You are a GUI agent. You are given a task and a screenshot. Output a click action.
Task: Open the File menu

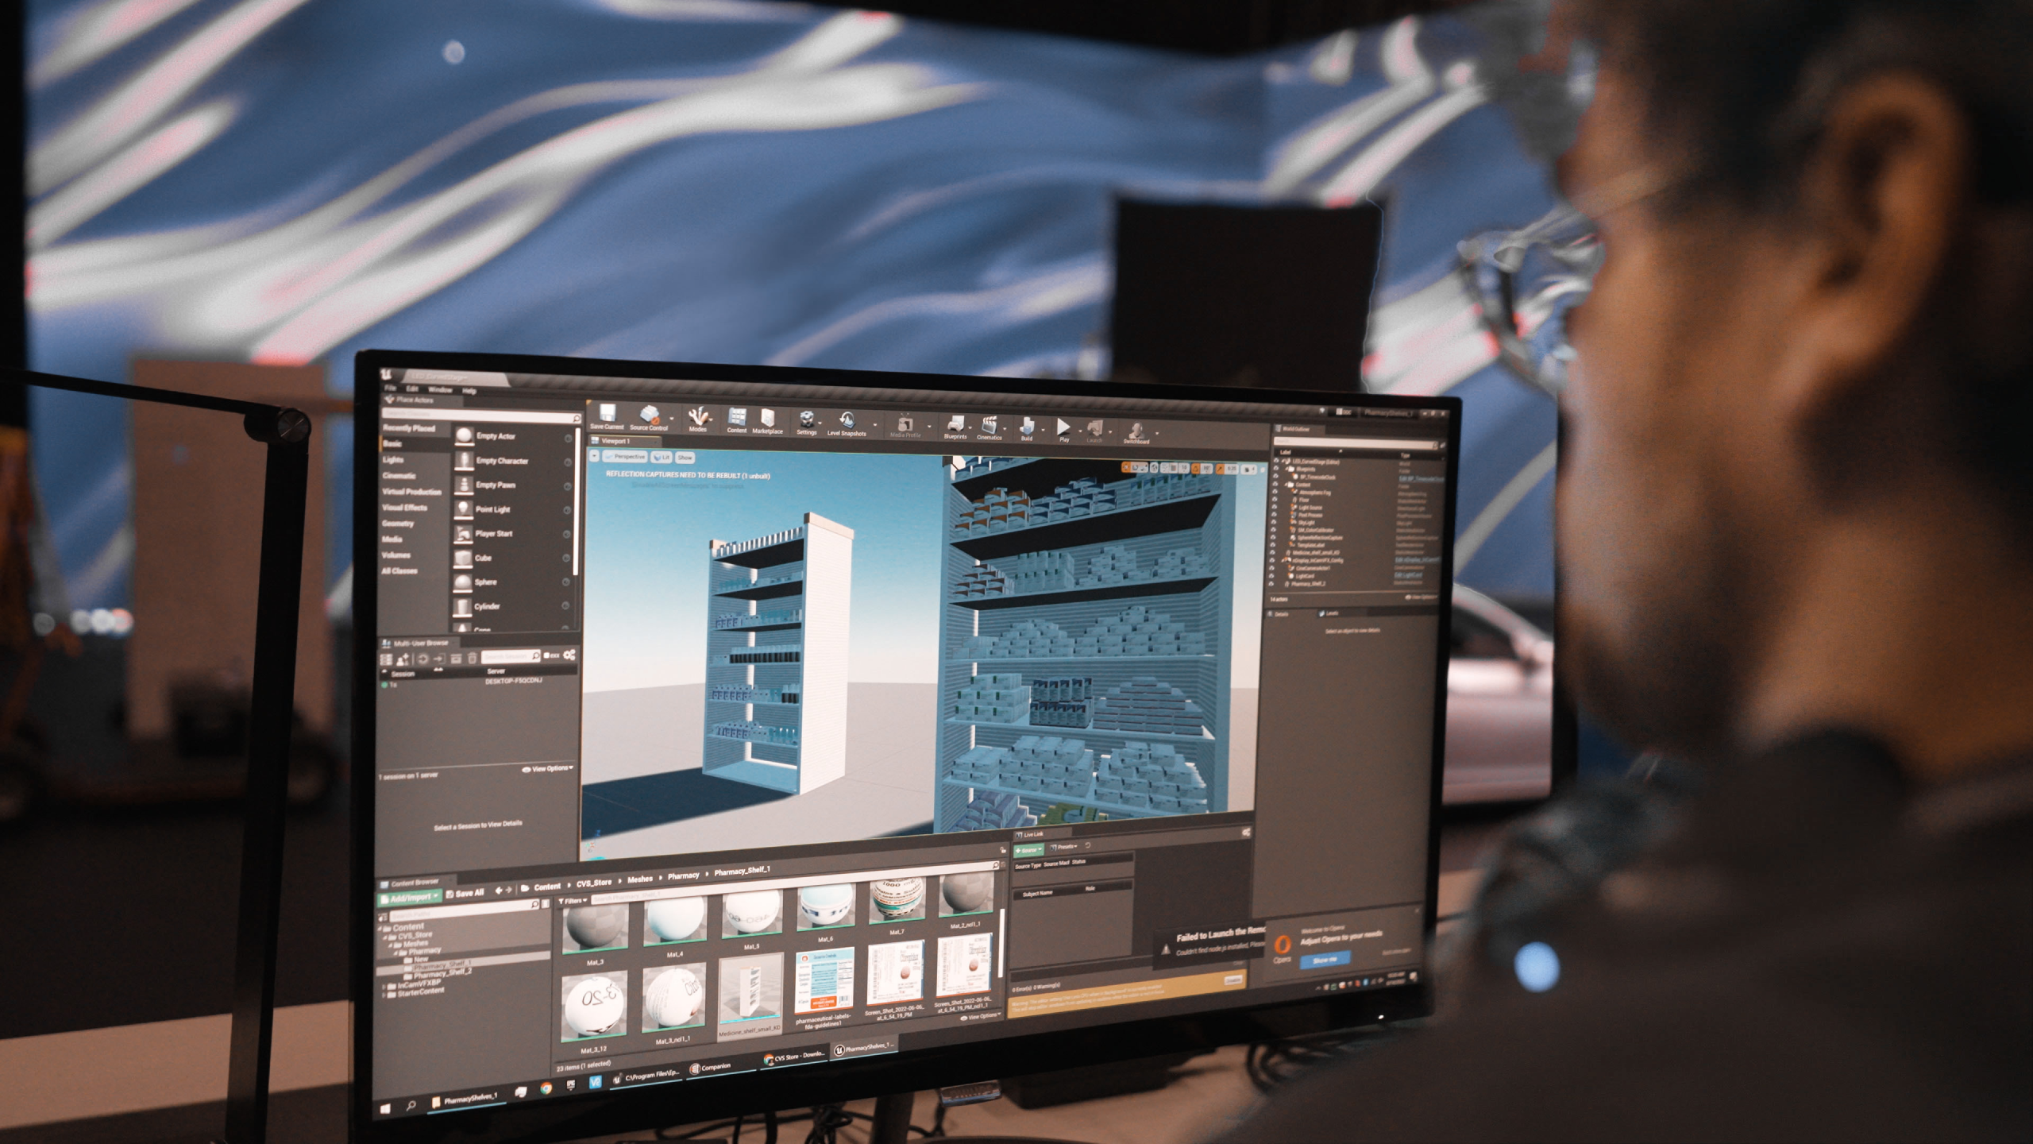390,388
